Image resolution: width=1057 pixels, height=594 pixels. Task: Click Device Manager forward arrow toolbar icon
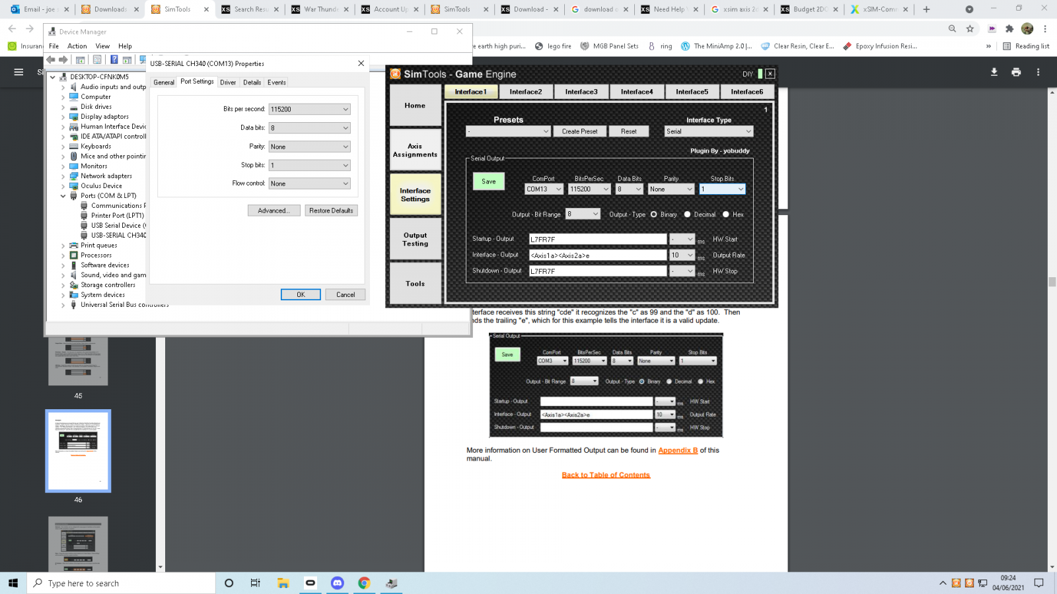[63, 59]
